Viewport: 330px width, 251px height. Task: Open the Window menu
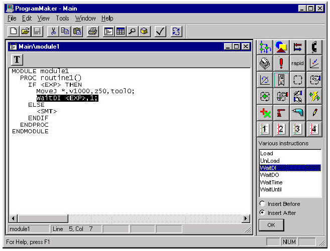click(85, 19)
